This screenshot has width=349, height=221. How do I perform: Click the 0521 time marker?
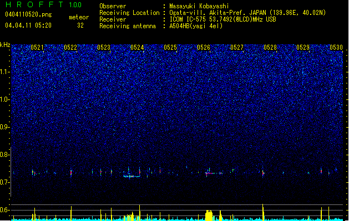pyautogui.click(x=37, y=48)
